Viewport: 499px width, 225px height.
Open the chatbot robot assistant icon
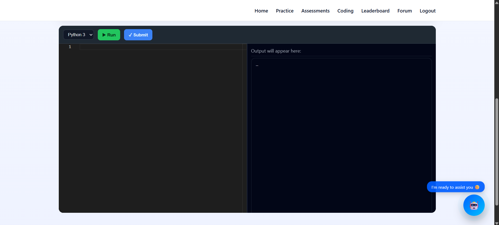[474, 205]
